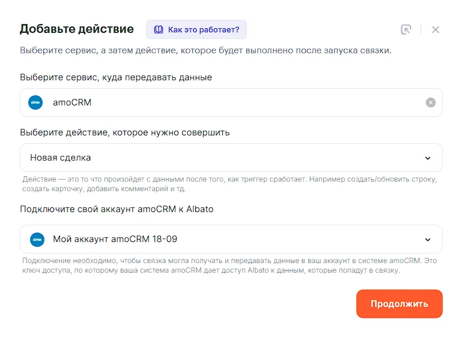Click the amoCRM logo in the service field
459x338 pixels.
point(36,102)
